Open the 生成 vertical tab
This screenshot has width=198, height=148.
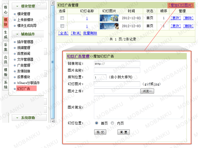click(6, 35)
